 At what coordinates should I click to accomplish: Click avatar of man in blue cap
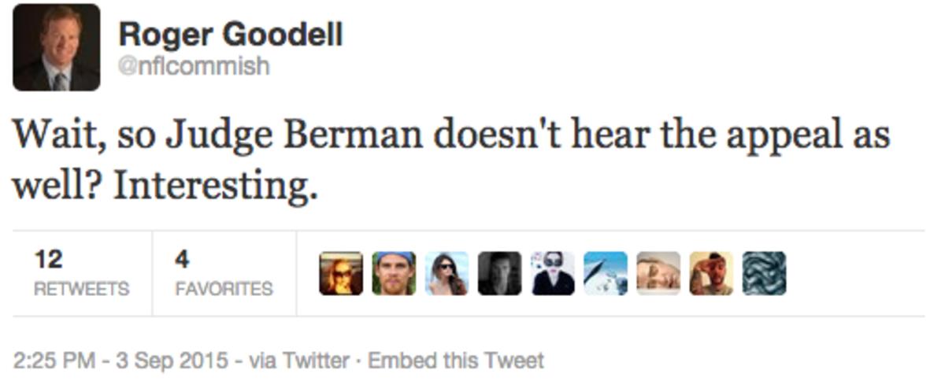(x=394, y=273)
